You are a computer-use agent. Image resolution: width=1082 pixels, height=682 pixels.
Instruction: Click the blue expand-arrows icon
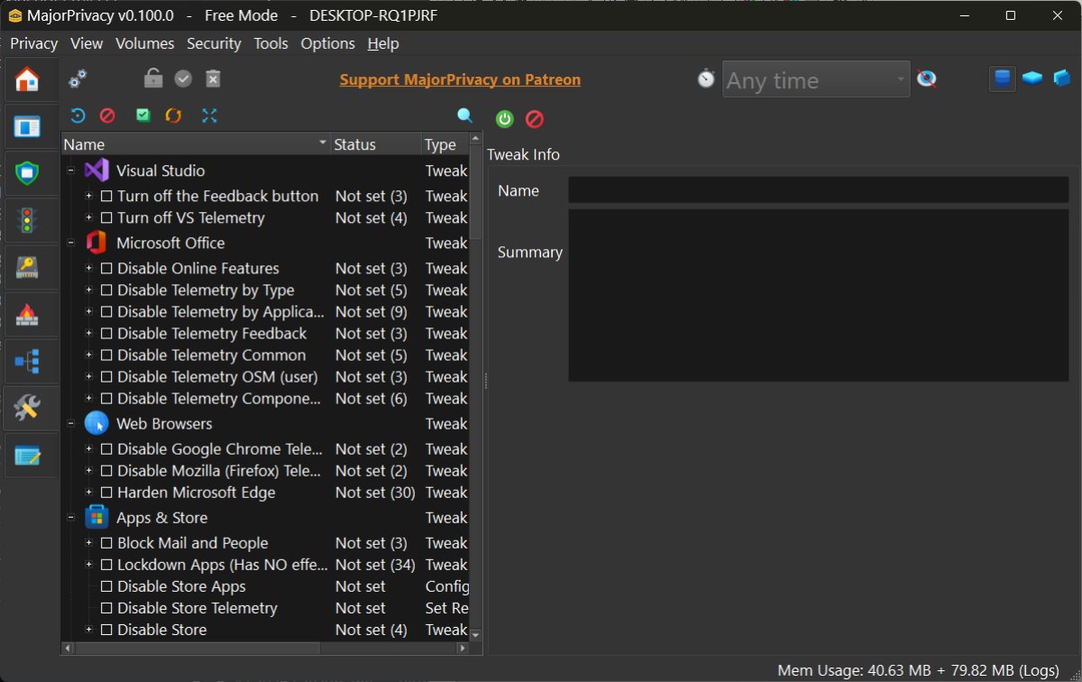point(209,115)
